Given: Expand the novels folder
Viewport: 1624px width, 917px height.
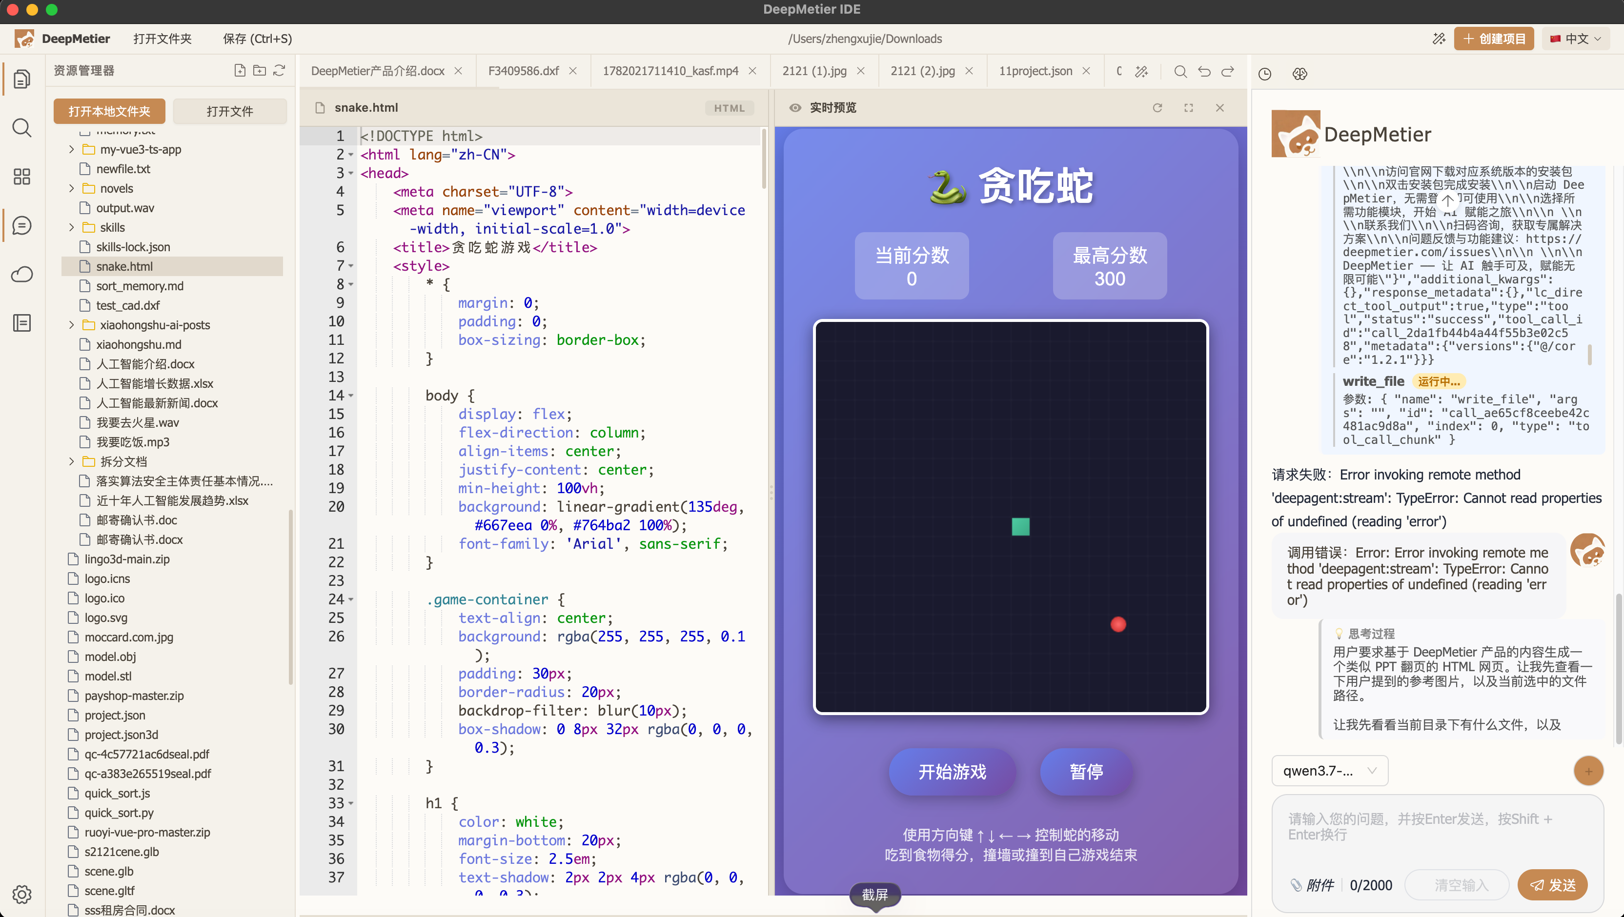Looking at the screenshot, I should [x=71, y=188].
